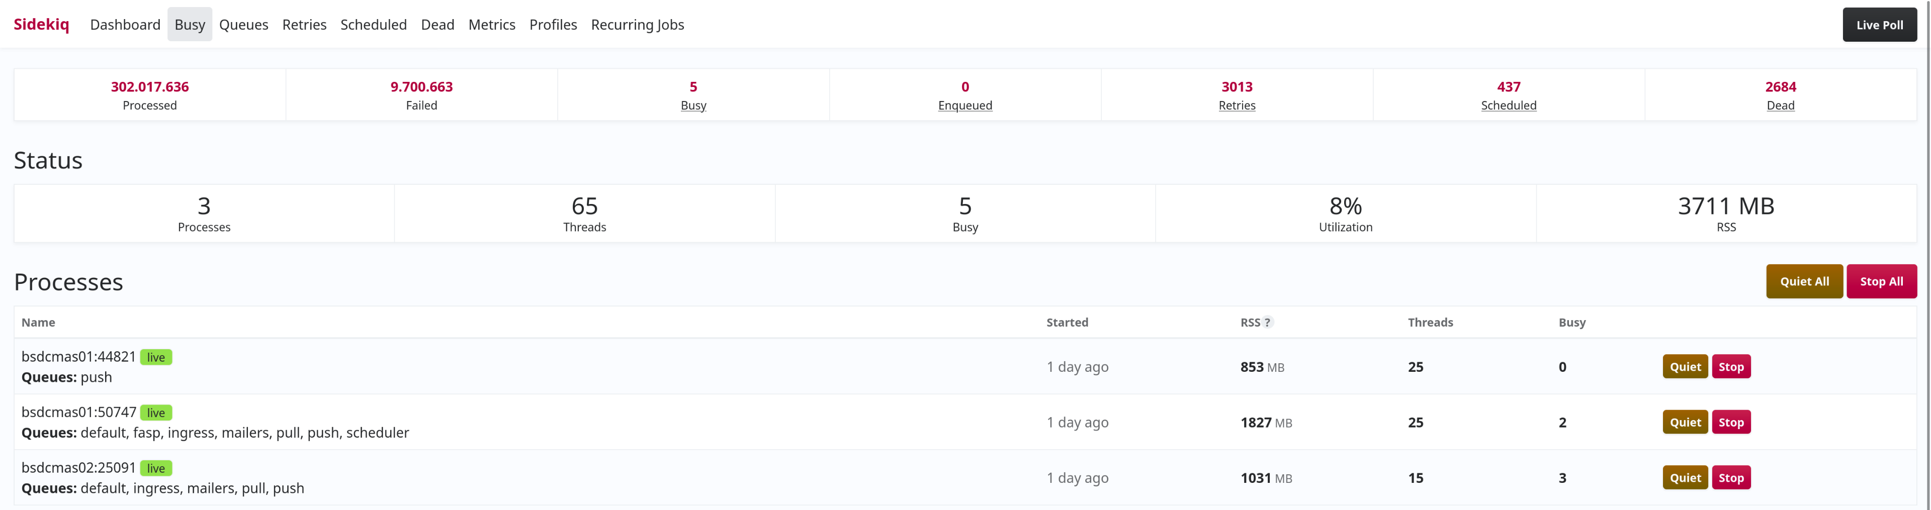Open the Dead jobs tab
The height and width of the screenshot is (510, 1931).
(438, 25)
